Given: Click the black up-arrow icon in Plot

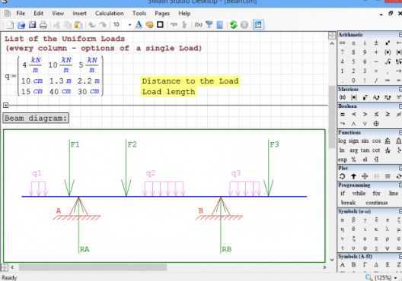Looking at the screenshot, I should [x=353, y=176].
